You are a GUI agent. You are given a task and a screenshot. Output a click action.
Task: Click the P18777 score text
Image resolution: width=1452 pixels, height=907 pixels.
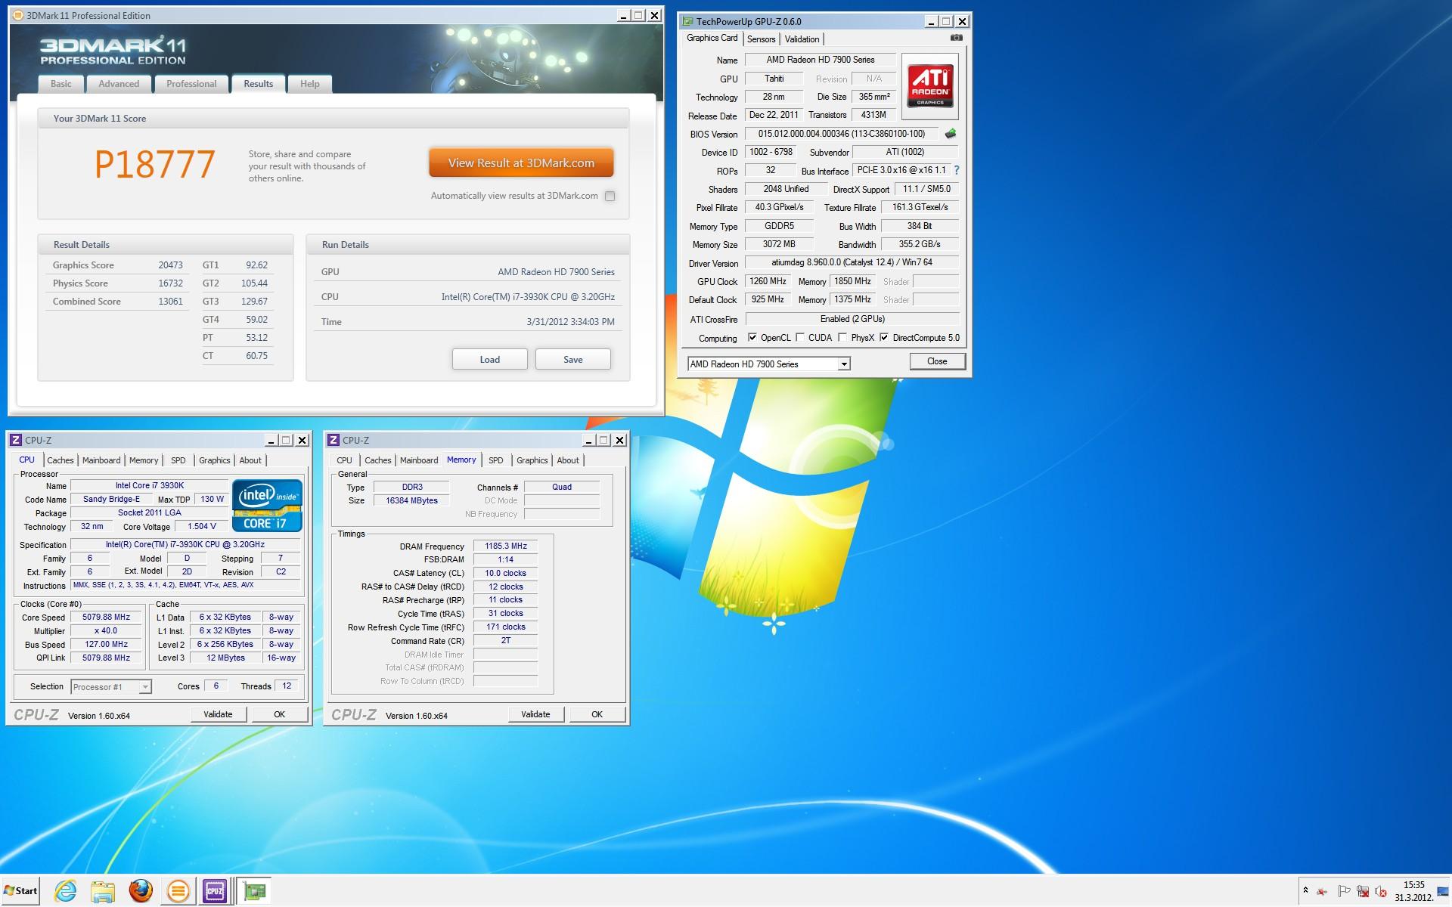(155, 164)
